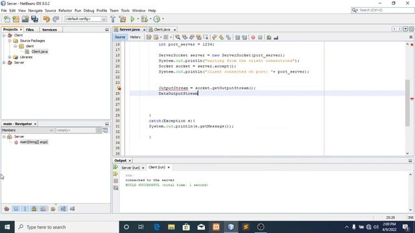Click the Uncomment lines editor icon
The height and width of the screenshot is (233, 415).
[276, 38]
